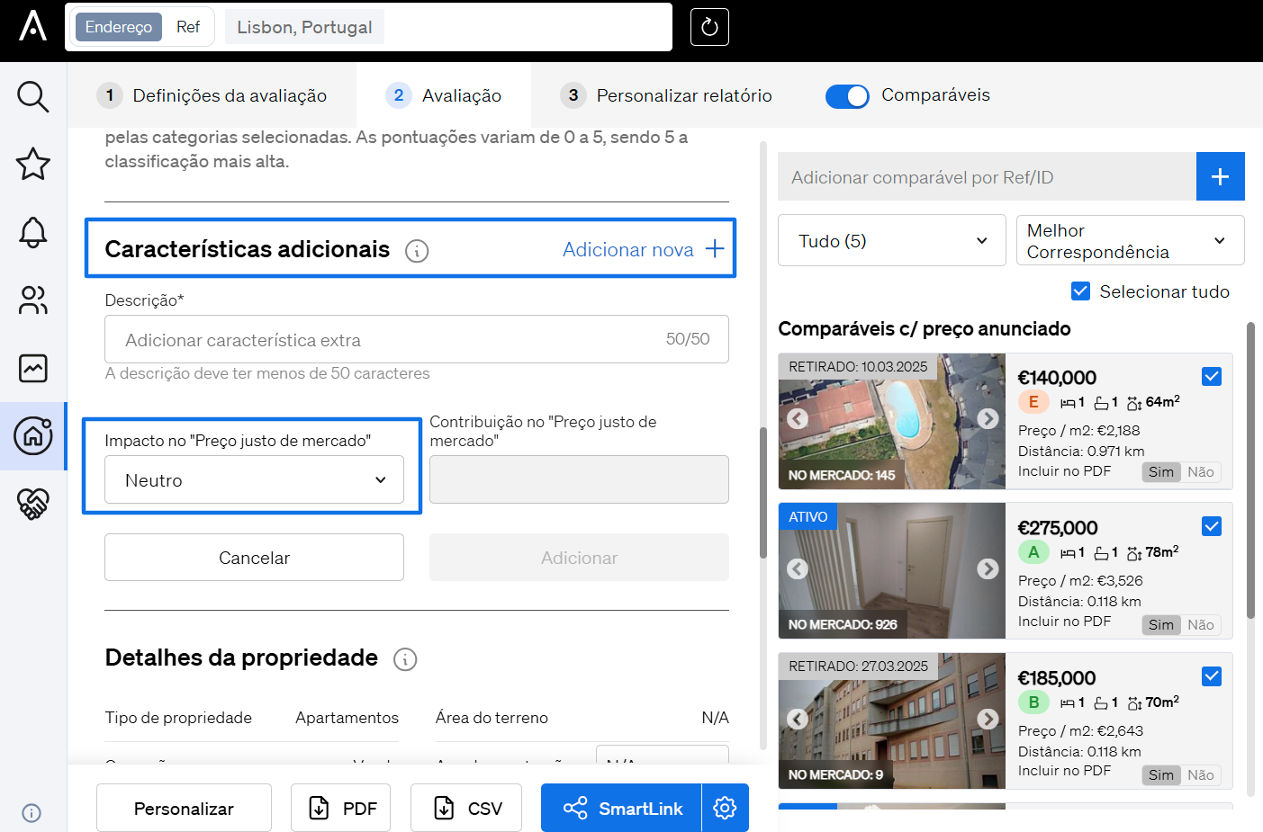Click the Adicionar característica extra description field
Viewport: 1263px width, 832px height.
(x=387, y=340)
